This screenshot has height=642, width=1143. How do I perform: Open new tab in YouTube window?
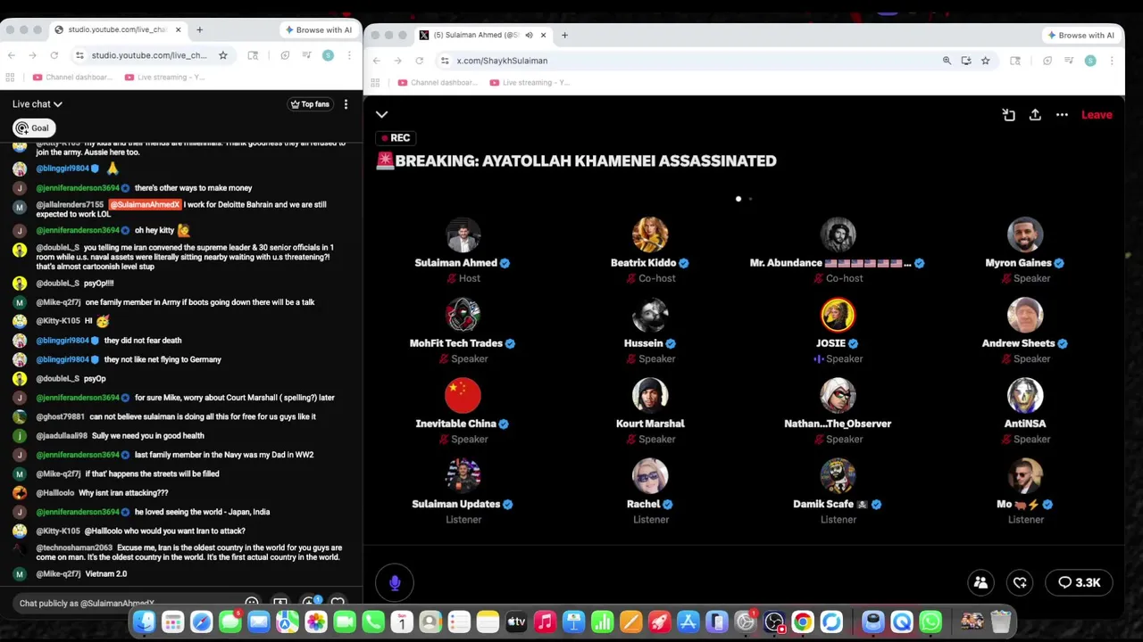tap(199, 29)
